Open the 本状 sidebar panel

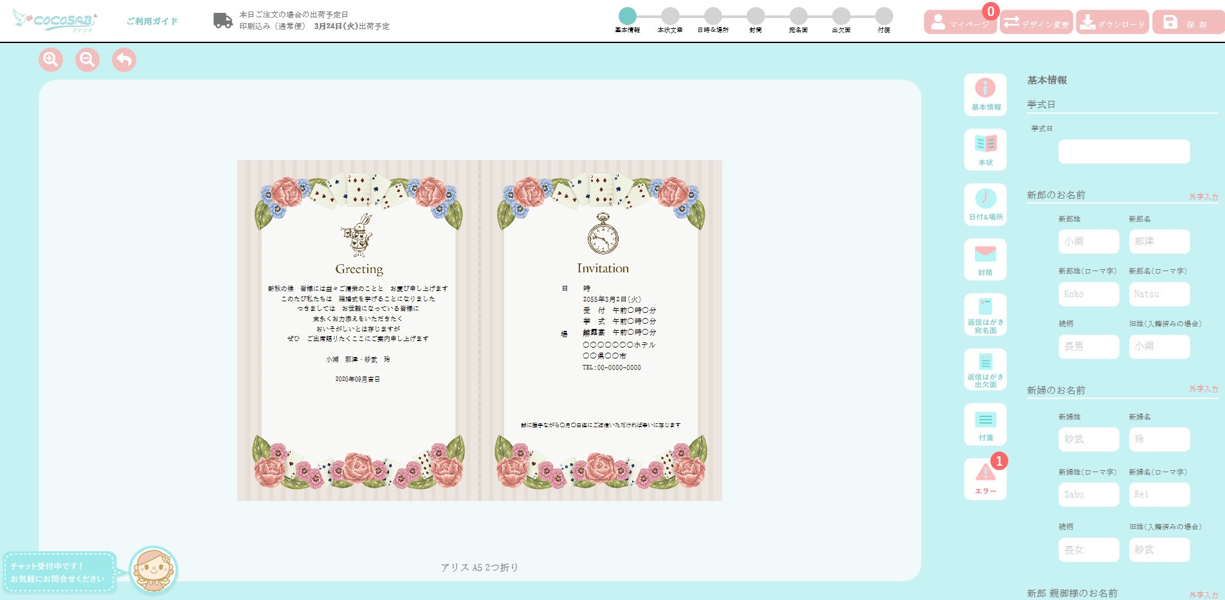[985, 150]
